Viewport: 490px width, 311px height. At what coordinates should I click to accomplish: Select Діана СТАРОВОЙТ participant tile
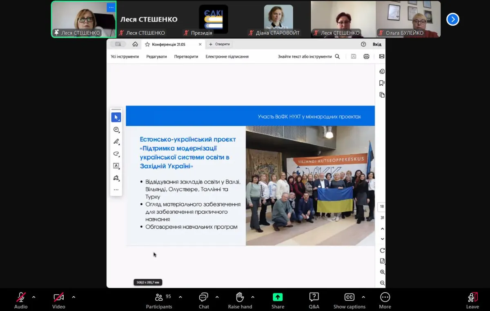pos(278,19)
